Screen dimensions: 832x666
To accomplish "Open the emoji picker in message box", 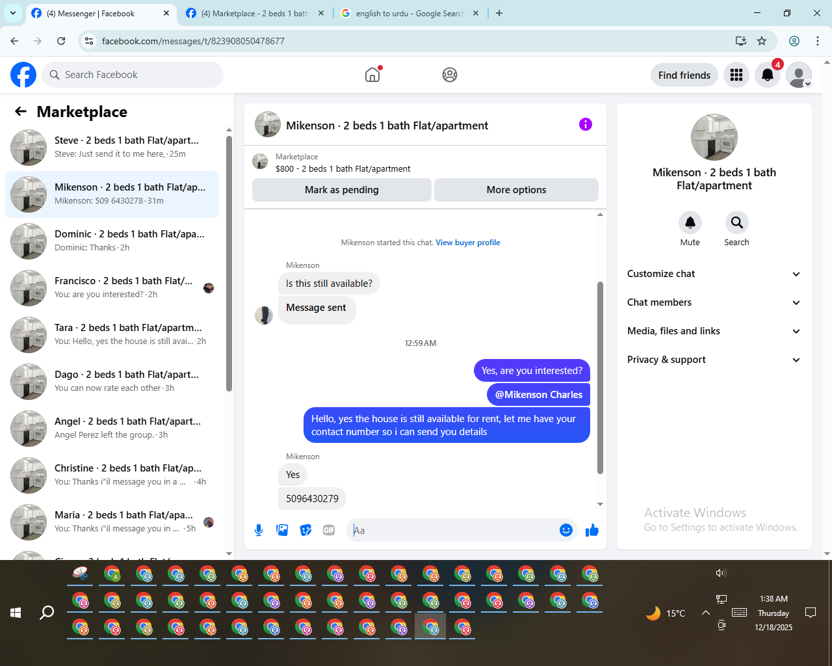I will click(x=566, y=530).
